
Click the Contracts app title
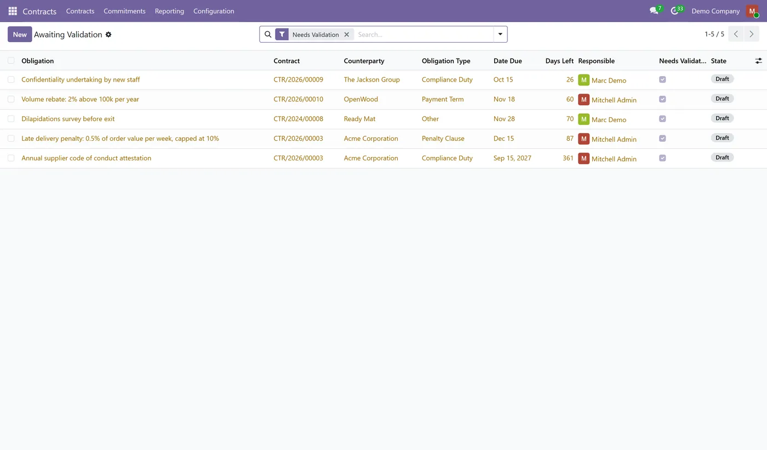[39, 11]
